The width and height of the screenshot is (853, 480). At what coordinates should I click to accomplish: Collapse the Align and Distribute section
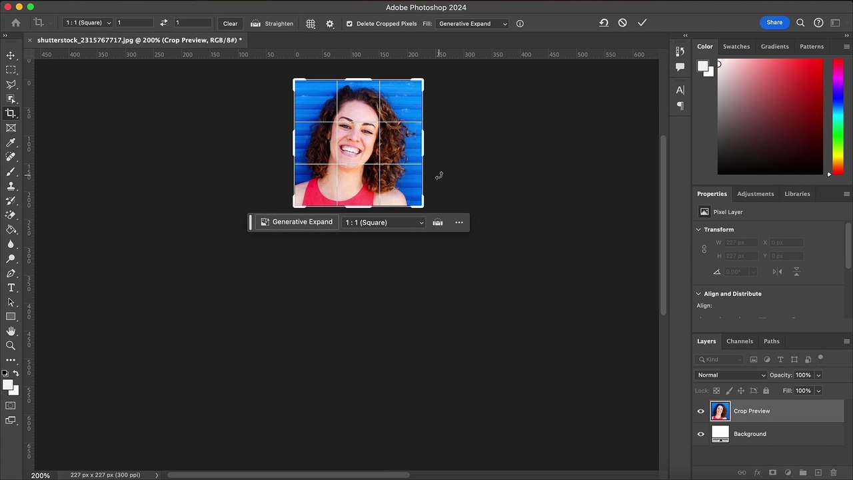tap(698, 293)
